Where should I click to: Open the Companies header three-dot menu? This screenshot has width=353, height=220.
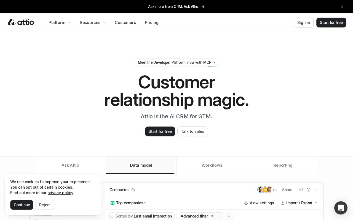pos(316,190)
